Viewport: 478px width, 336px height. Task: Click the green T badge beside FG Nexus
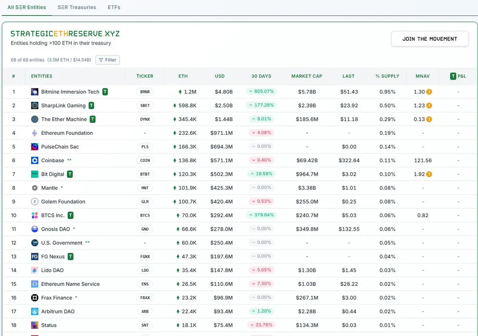coord(71,256)
